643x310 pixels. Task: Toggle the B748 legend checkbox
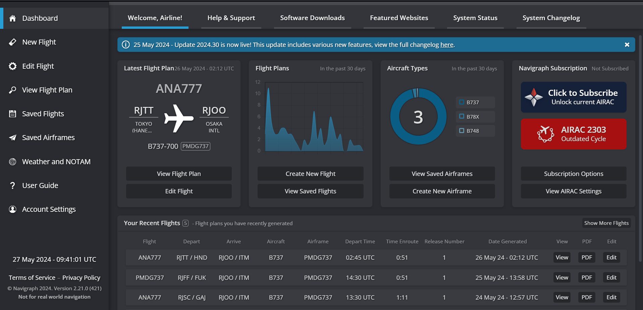point(462,131)
